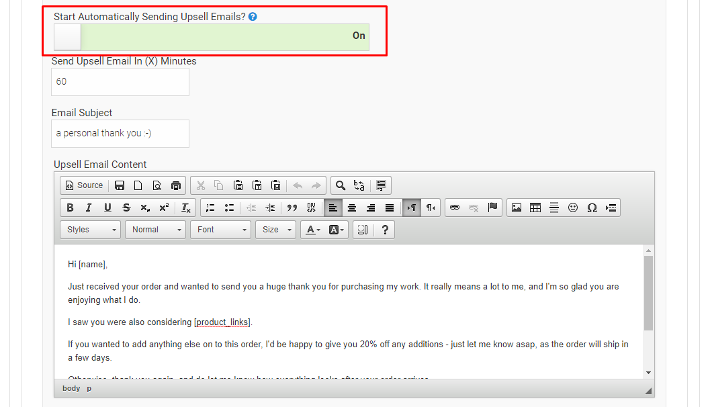Click the Copy icon

point(219,185)
